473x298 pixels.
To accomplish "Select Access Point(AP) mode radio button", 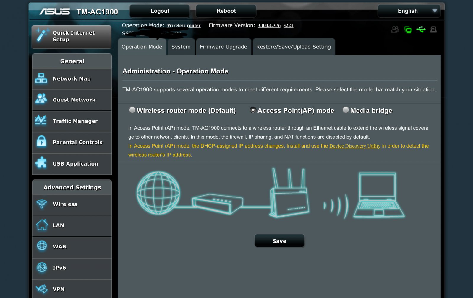I will (253, 110).
